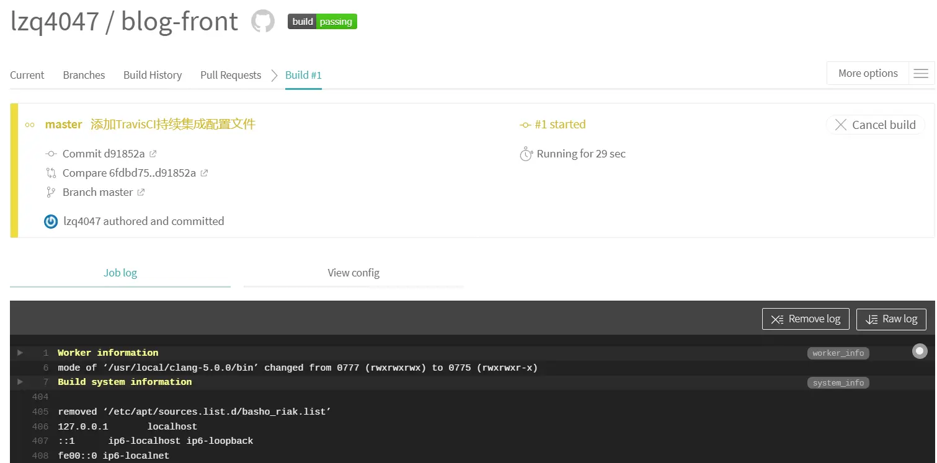The height and width of the screenshot is (463, 937).
Task: Click log line removed basho_riak.list
Action: coord(195,412)
